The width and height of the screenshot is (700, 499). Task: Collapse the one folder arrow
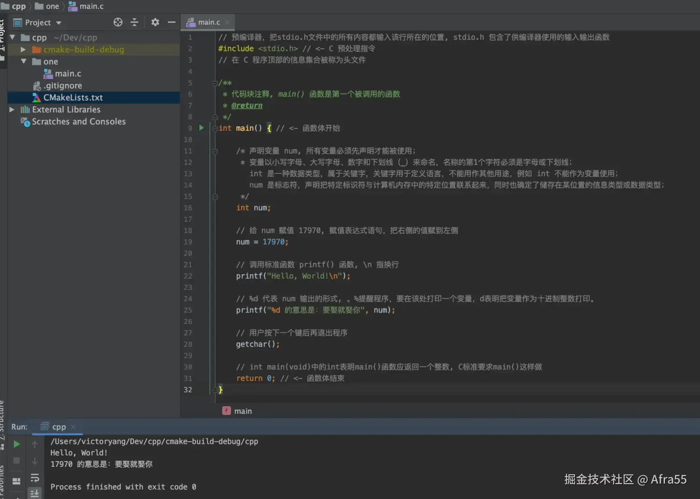24,62
